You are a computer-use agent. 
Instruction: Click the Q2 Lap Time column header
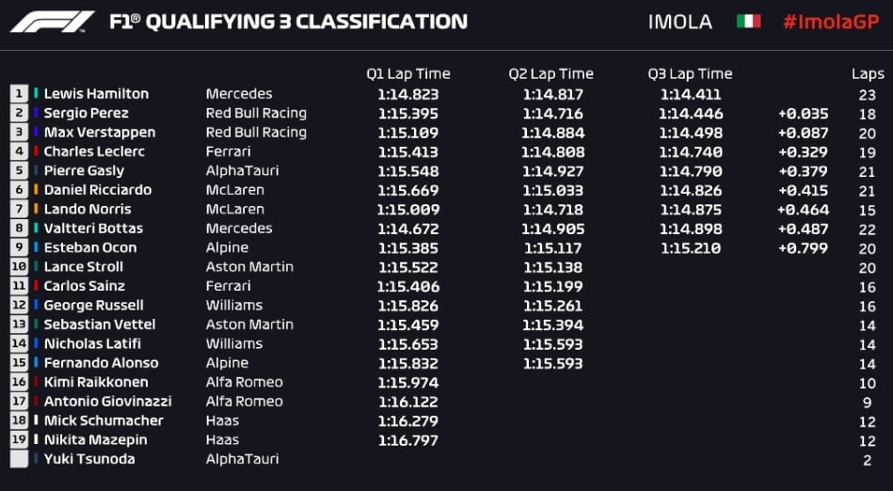[550, 74]
